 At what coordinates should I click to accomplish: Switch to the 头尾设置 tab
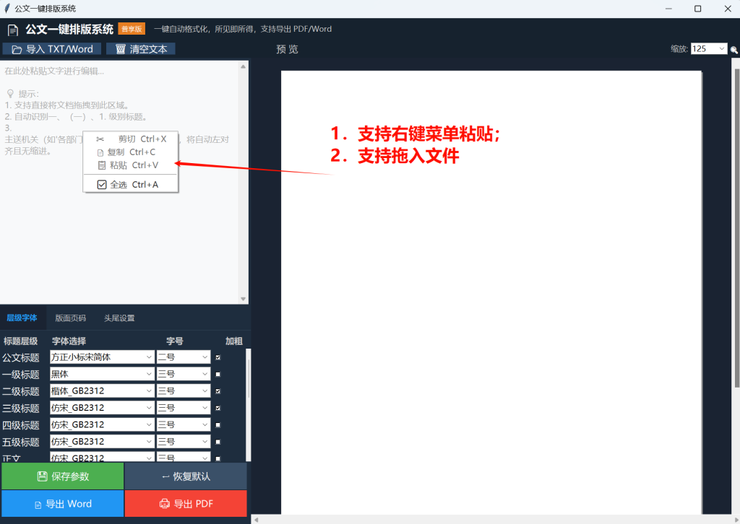pos(119,318)
